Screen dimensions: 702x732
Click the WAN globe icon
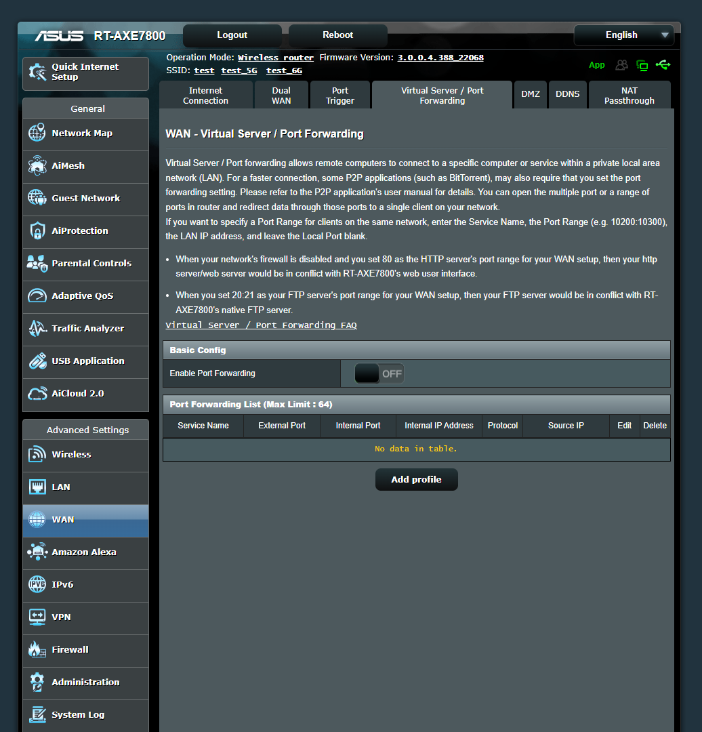pos(37,520)
